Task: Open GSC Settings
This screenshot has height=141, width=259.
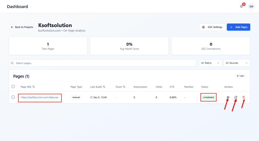Action: point(212,27)
